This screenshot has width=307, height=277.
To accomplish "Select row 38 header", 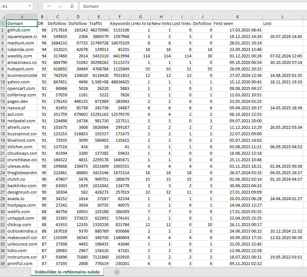I will point(3,263).
